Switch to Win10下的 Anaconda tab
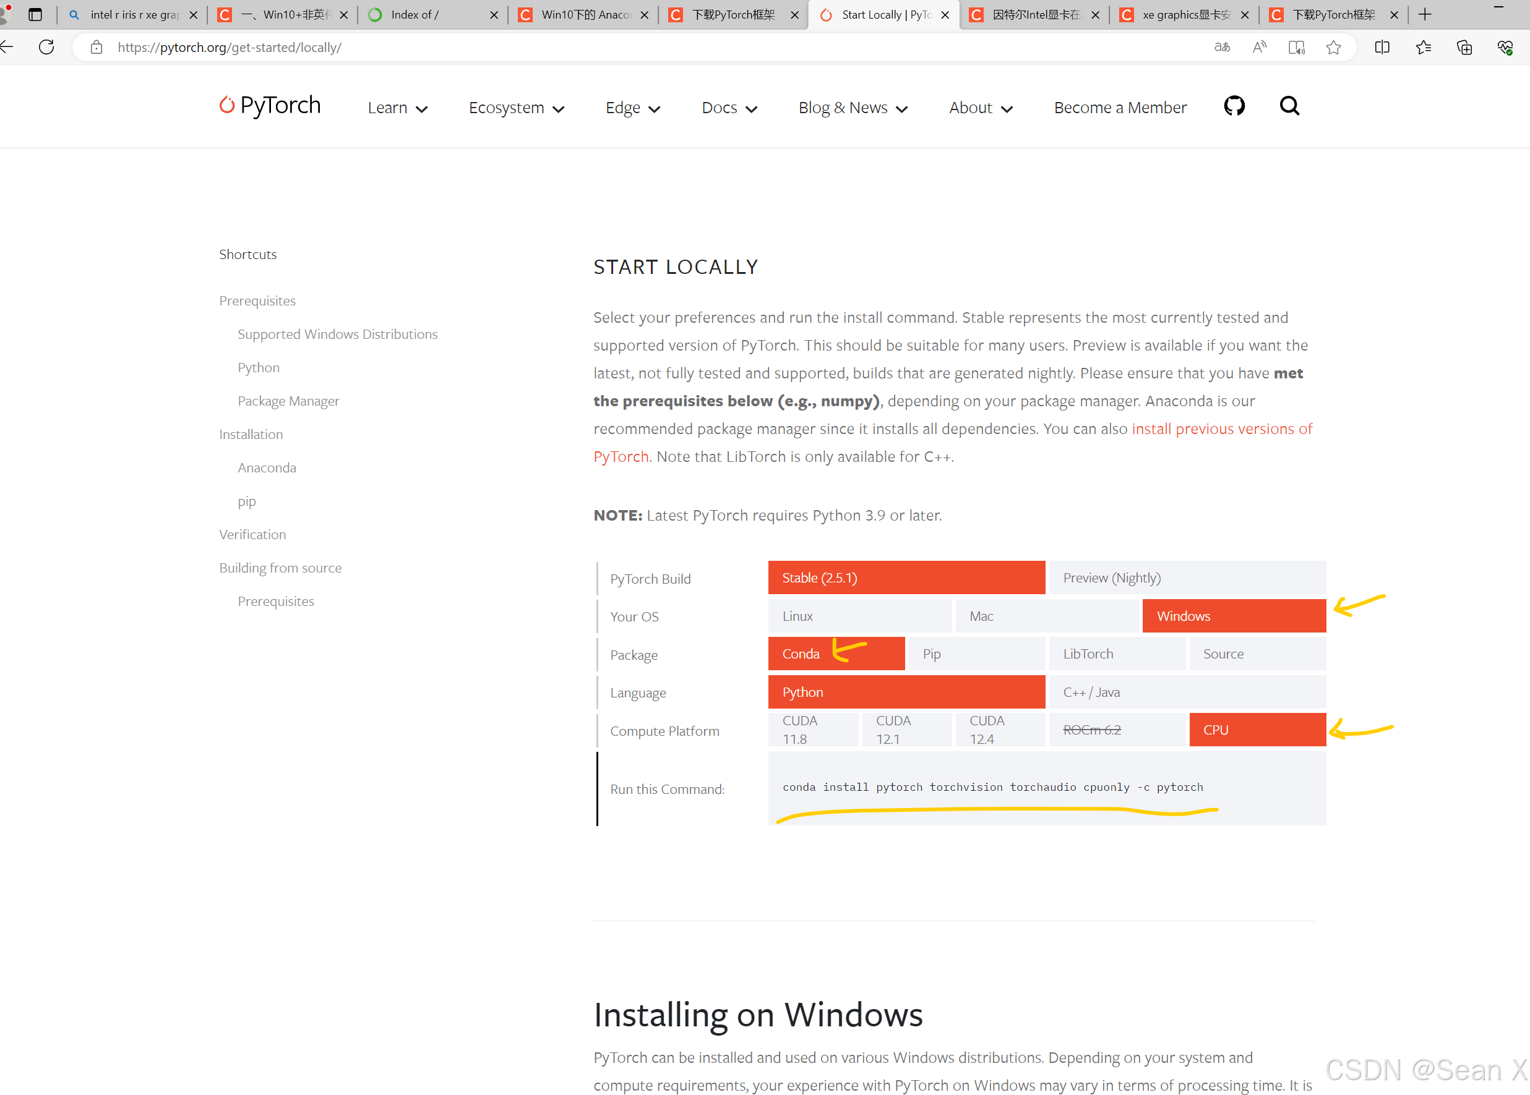The width and height of the screenshot is (1530, 1095). (583, 15)
